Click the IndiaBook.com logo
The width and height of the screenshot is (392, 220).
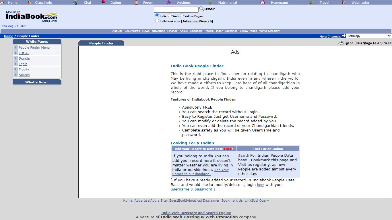point(32,16)
